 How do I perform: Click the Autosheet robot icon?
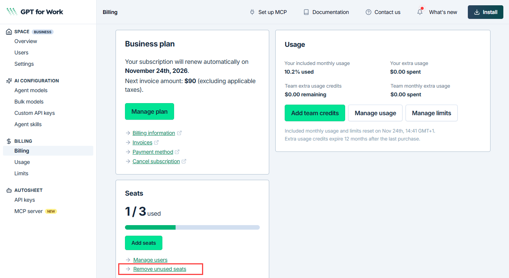(x=9, y=190)
